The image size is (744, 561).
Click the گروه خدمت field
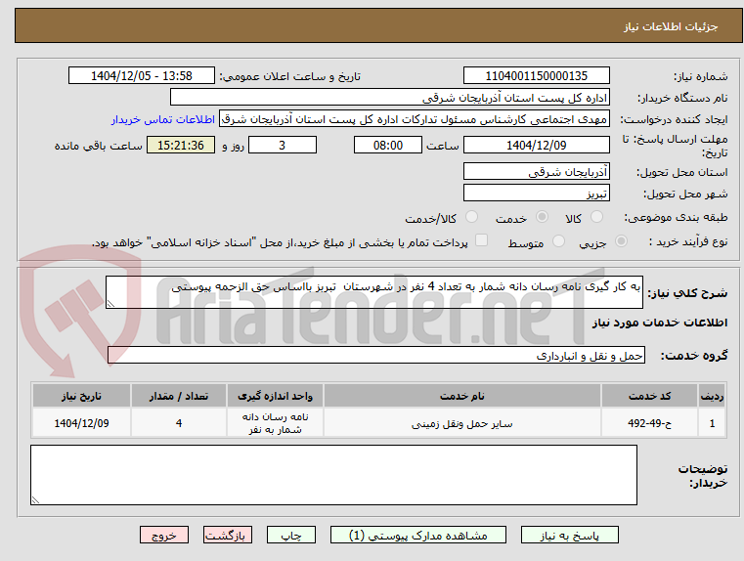(x=376, y=355)
